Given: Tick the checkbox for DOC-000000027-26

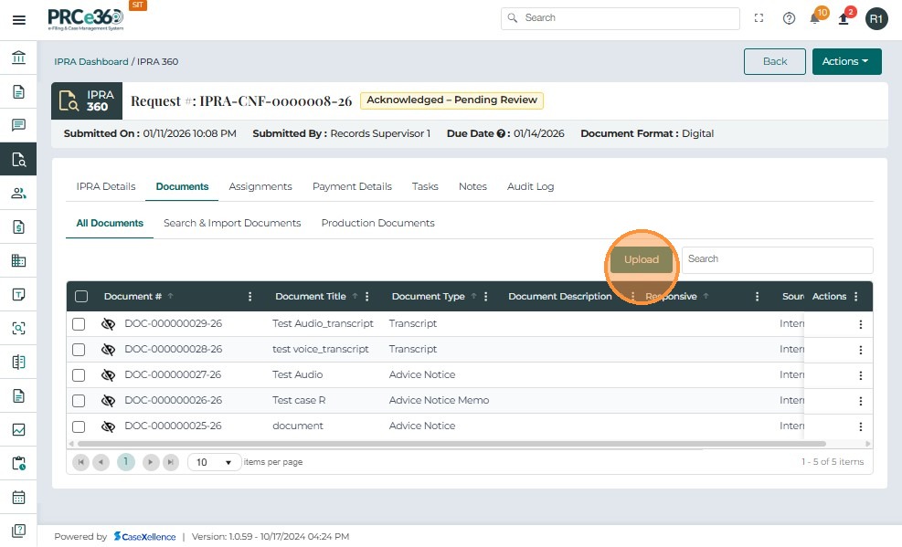Looking at the screenshot, I should coord(79,375).
